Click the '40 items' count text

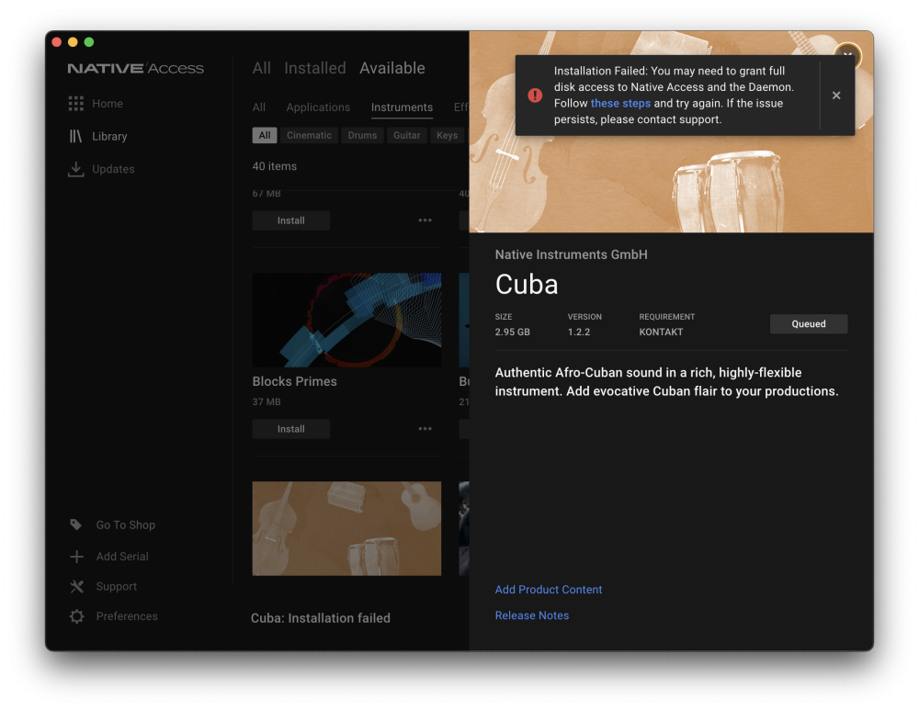pyautogui.click(x=274, y=166)
